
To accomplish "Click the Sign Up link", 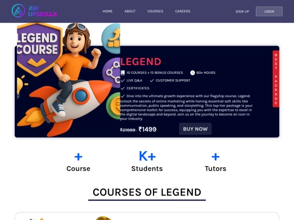I will tap(242, 11).
